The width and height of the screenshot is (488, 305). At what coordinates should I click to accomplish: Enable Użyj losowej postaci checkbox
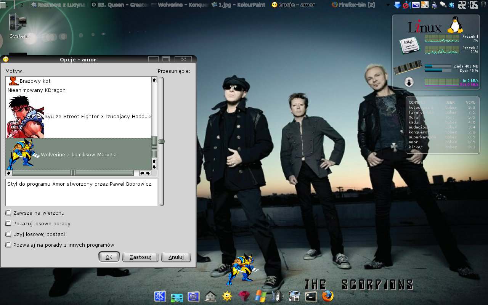[8, 234]
